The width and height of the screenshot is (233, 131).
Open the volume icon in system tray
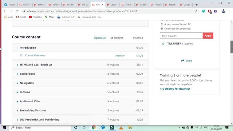[196, 127]
